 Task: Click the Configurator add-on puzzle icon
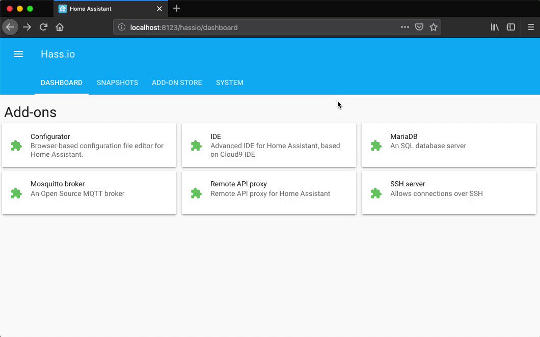(16, 146)
